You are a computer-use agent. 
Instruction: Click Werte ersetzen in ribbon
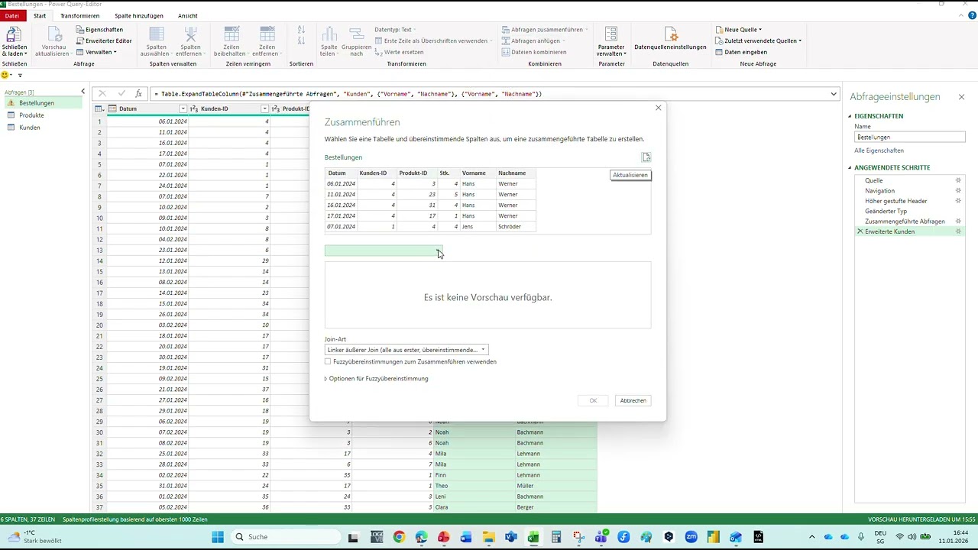pyautogui.click(x=399, y=52)
